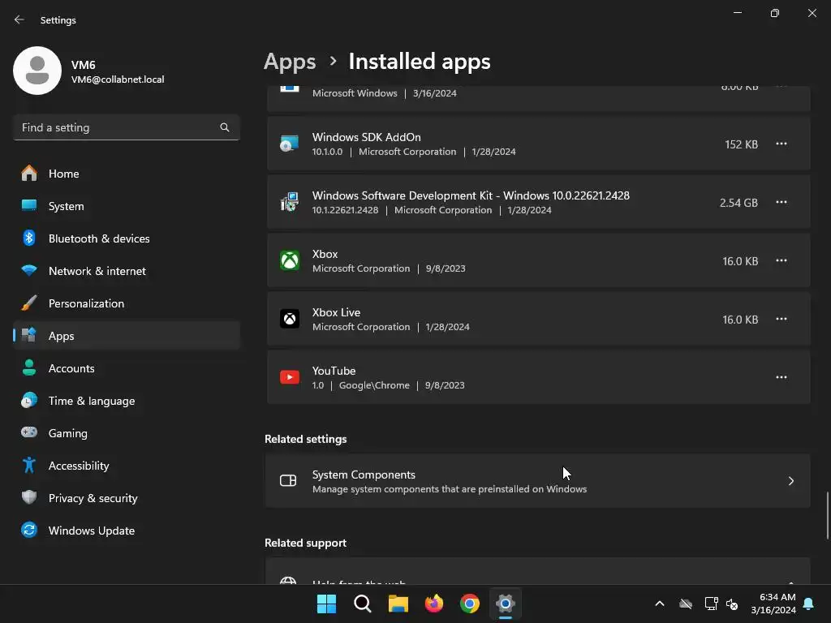This screenshot has width=831, height=623.
Task: Open Accessibility settings
Action: point(127,466)
